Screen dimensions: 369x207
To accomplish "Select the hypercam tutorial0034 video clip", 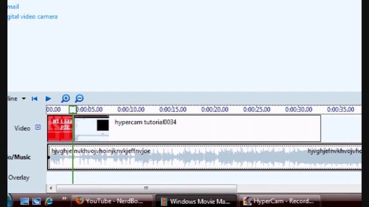I will point(197,128).
